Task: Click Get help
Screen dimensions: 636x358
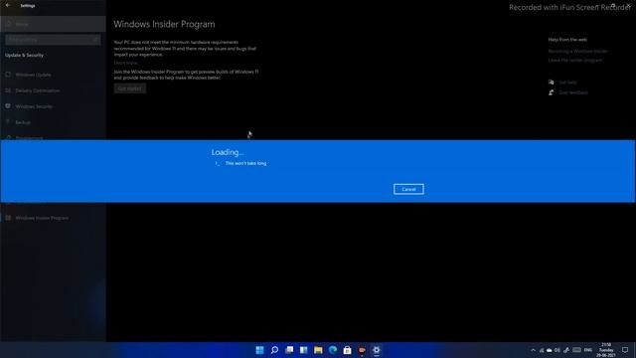Action: click(567, 82)
